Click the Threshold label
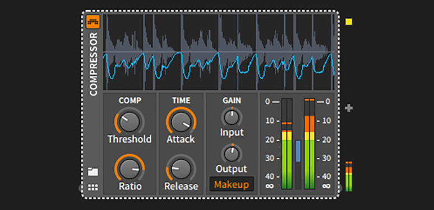Screen dimensions: 434x210 pyautogui.click(x=130, y=139)
